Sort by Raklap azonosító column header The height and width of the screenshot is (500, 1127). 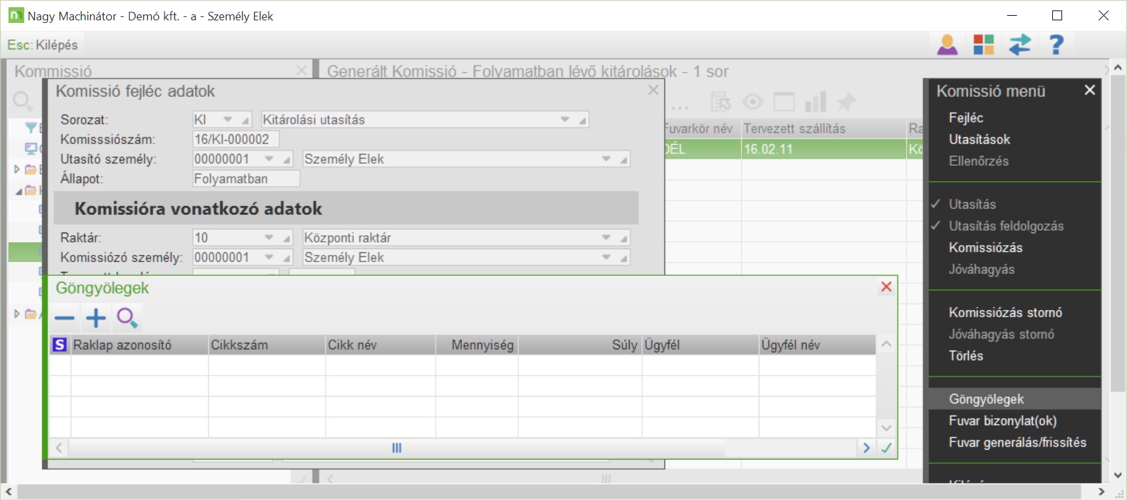point(139,345)
